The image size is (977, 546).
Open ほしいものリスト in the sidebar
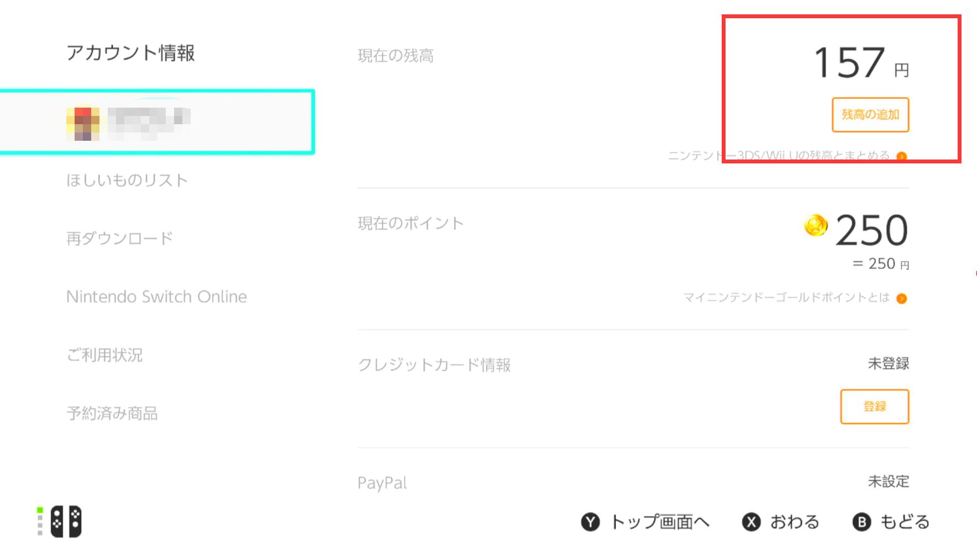tap(128, 179)
